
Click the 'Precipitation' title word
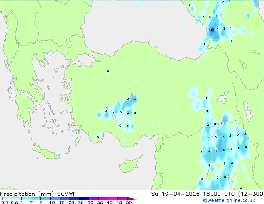pyautogui.click(x=17, y=194)
